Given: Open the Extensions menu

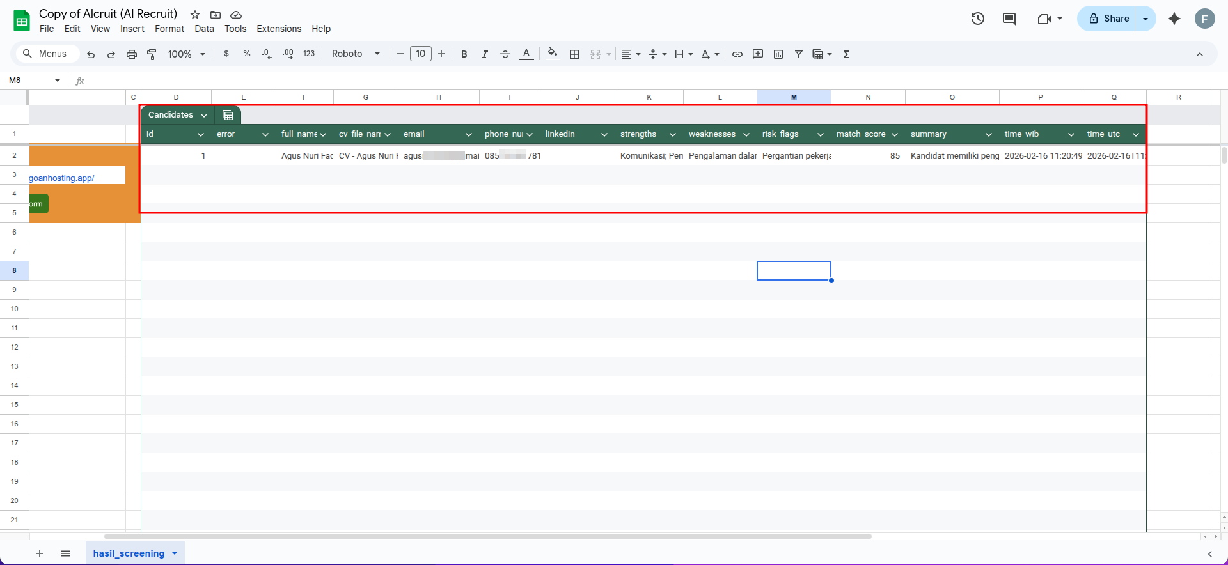Looking at the screenshot, I should coord(278,29).
